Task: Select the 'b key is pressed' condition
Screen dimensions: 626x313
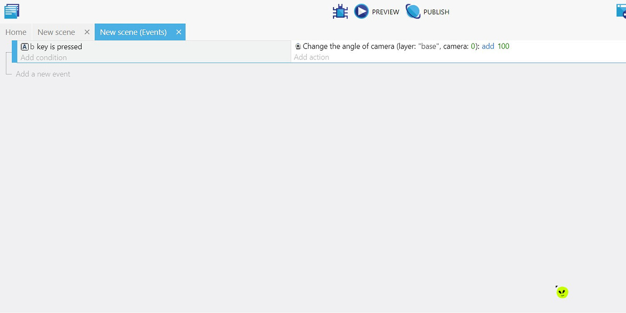Action: (x=51, y=47)
